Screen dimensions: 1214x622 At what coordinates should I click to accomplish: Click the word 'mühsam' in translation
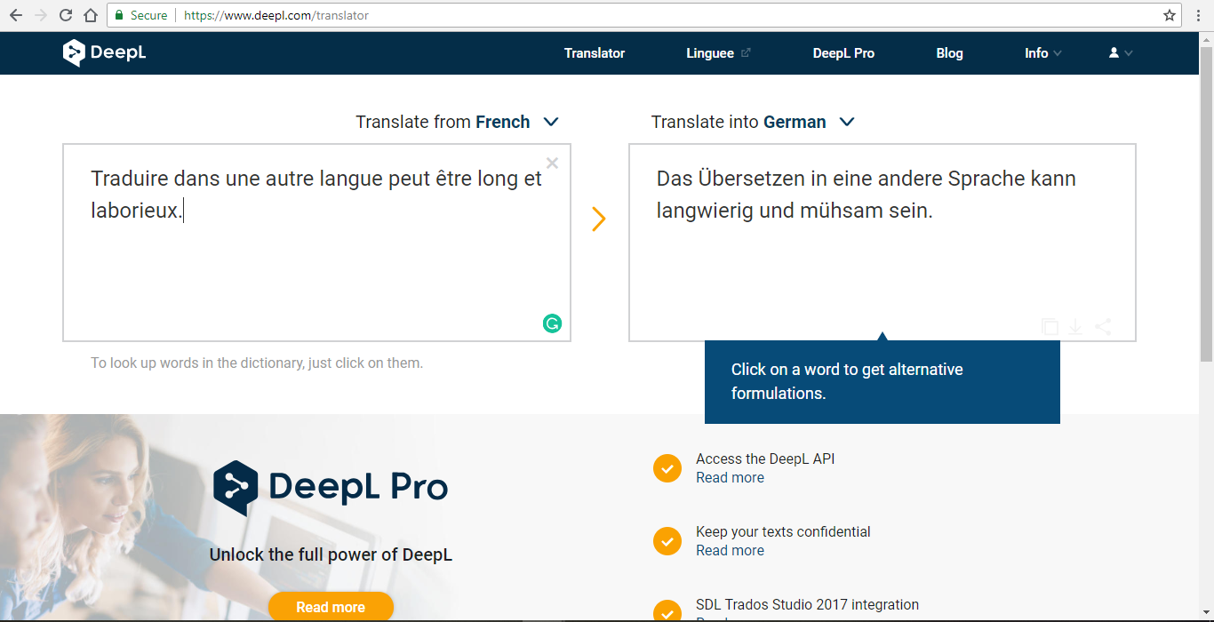[x=842, y=211]
